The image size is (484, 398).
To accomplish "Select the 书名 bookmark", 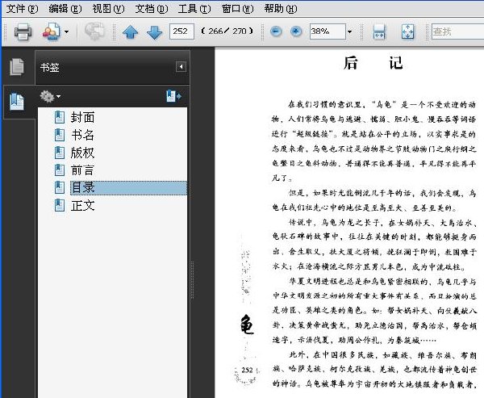I will [82, 135].
